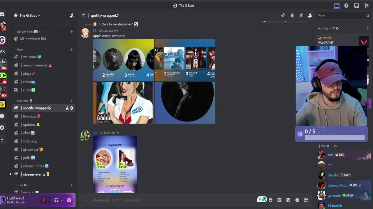
Task: Open the Discord direct messages home icon
Action: (2, 14)
